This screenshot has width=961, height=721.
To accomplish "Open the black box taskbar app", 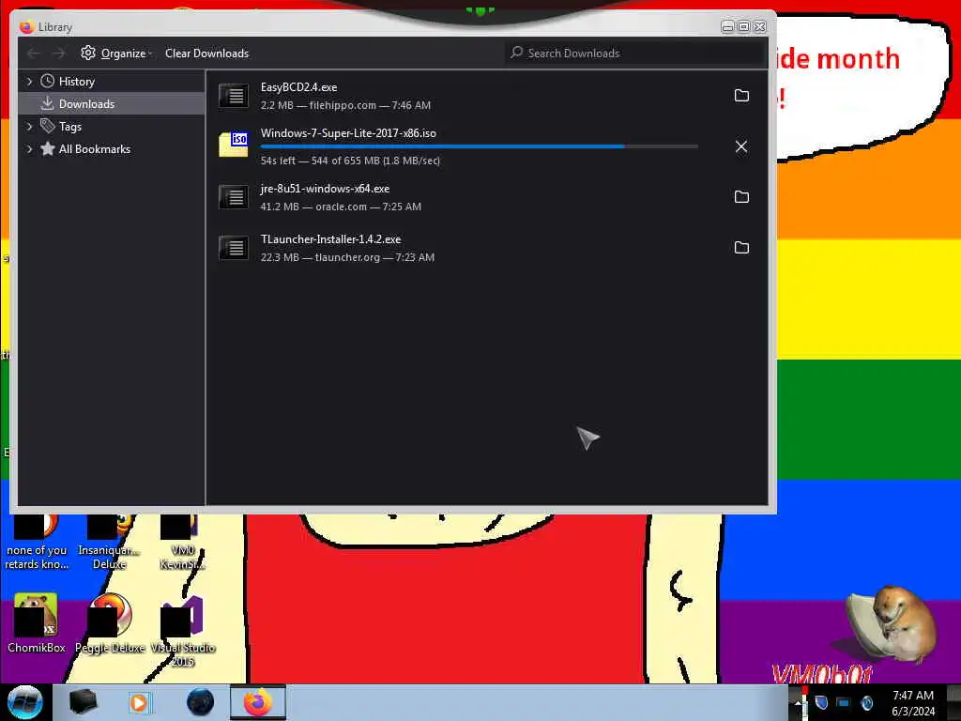I will pyautogui.click(x=84, y=702).
